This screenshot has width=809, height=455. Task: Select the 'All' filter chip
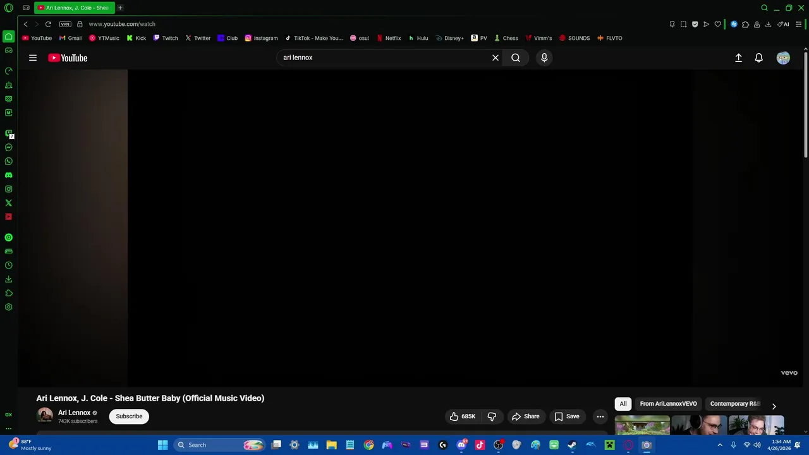[x=623, y=404]
